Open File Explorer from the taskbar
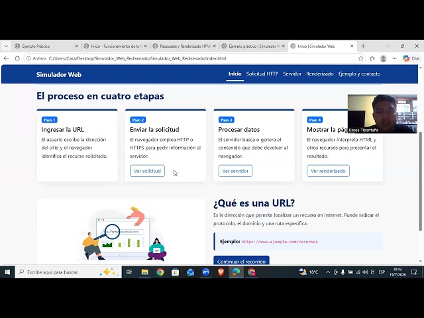 pyautogui.click(x=145, y=272)
